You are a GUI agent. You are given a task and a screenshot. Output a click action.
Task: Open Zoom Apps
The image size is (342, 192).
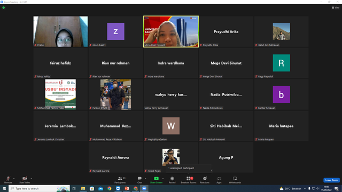click(219, 180)
